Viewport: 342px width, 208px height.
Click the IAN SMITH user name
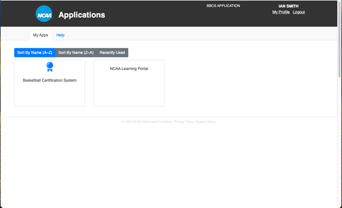[288, 6]
